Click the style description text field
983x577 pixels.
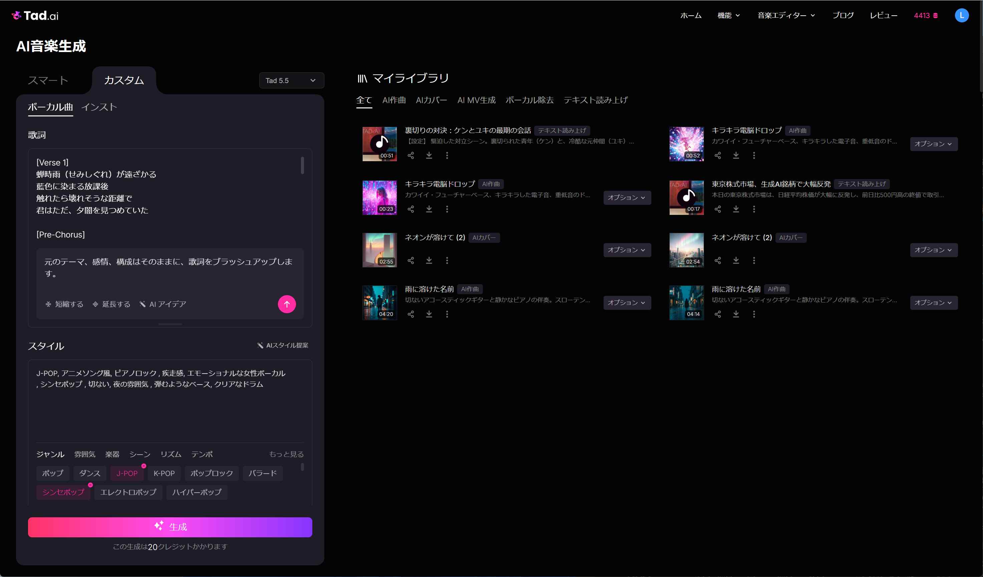pyautogui.click(x=170, y=402)
